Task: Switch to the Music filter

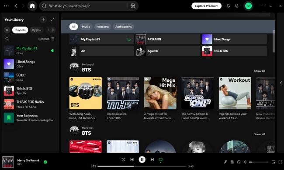Action: tap(86, 27)
